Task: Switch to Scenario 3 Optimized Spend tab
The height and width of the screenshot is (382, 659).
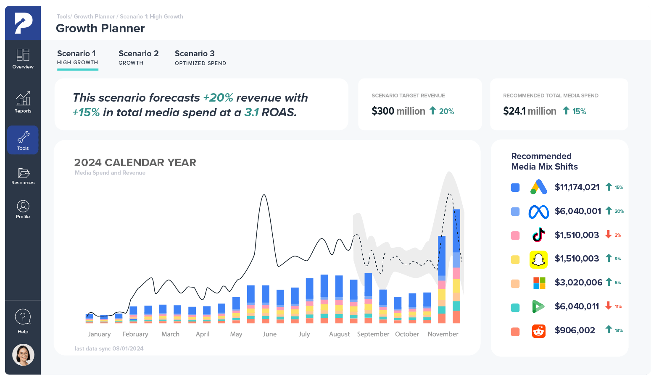Action: 200,58
